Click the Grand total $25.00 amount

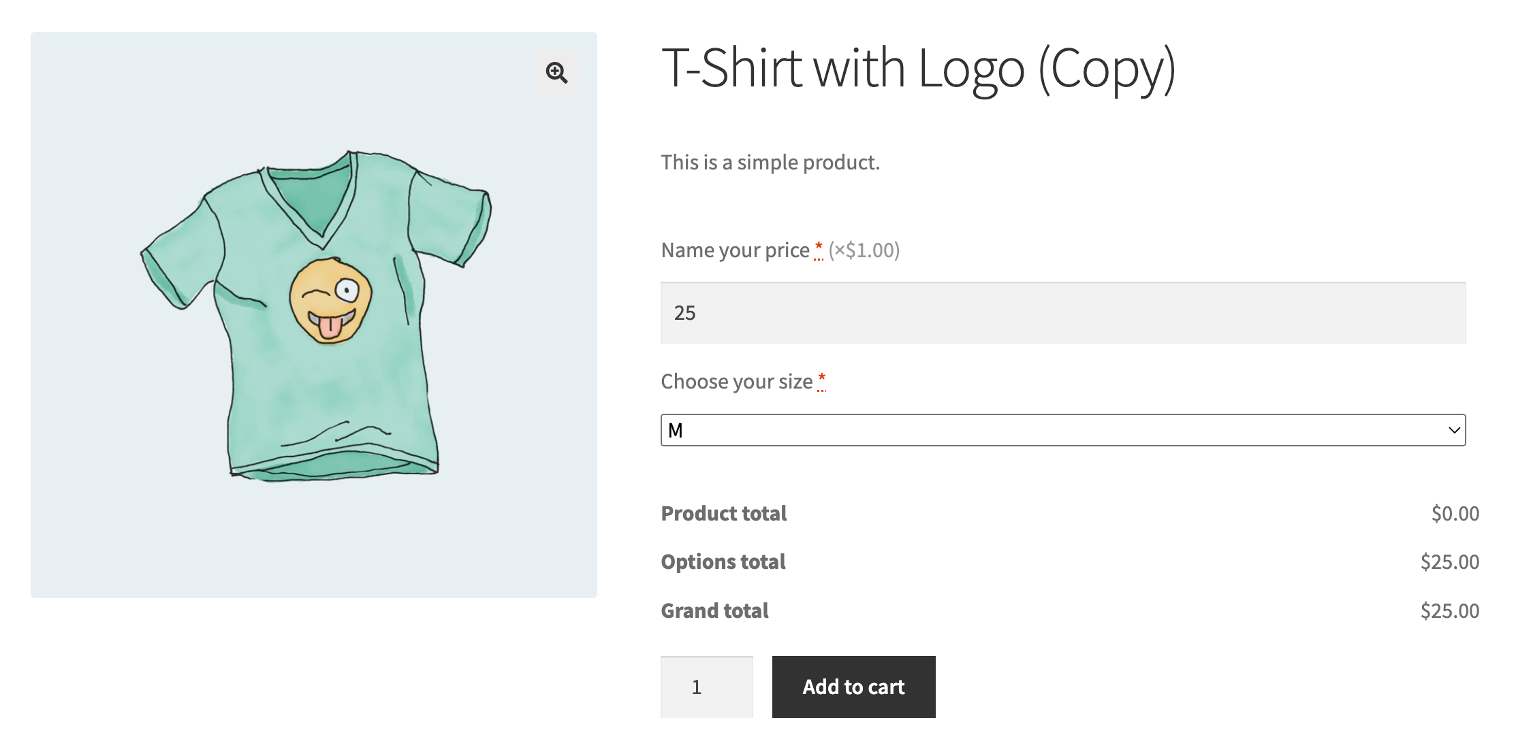(1449, 611)
